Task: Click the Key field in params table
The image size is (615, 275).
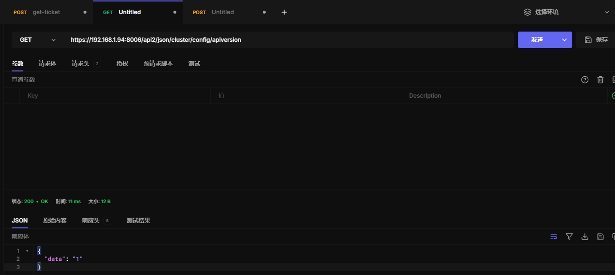Action: click(x=115, y=96)
